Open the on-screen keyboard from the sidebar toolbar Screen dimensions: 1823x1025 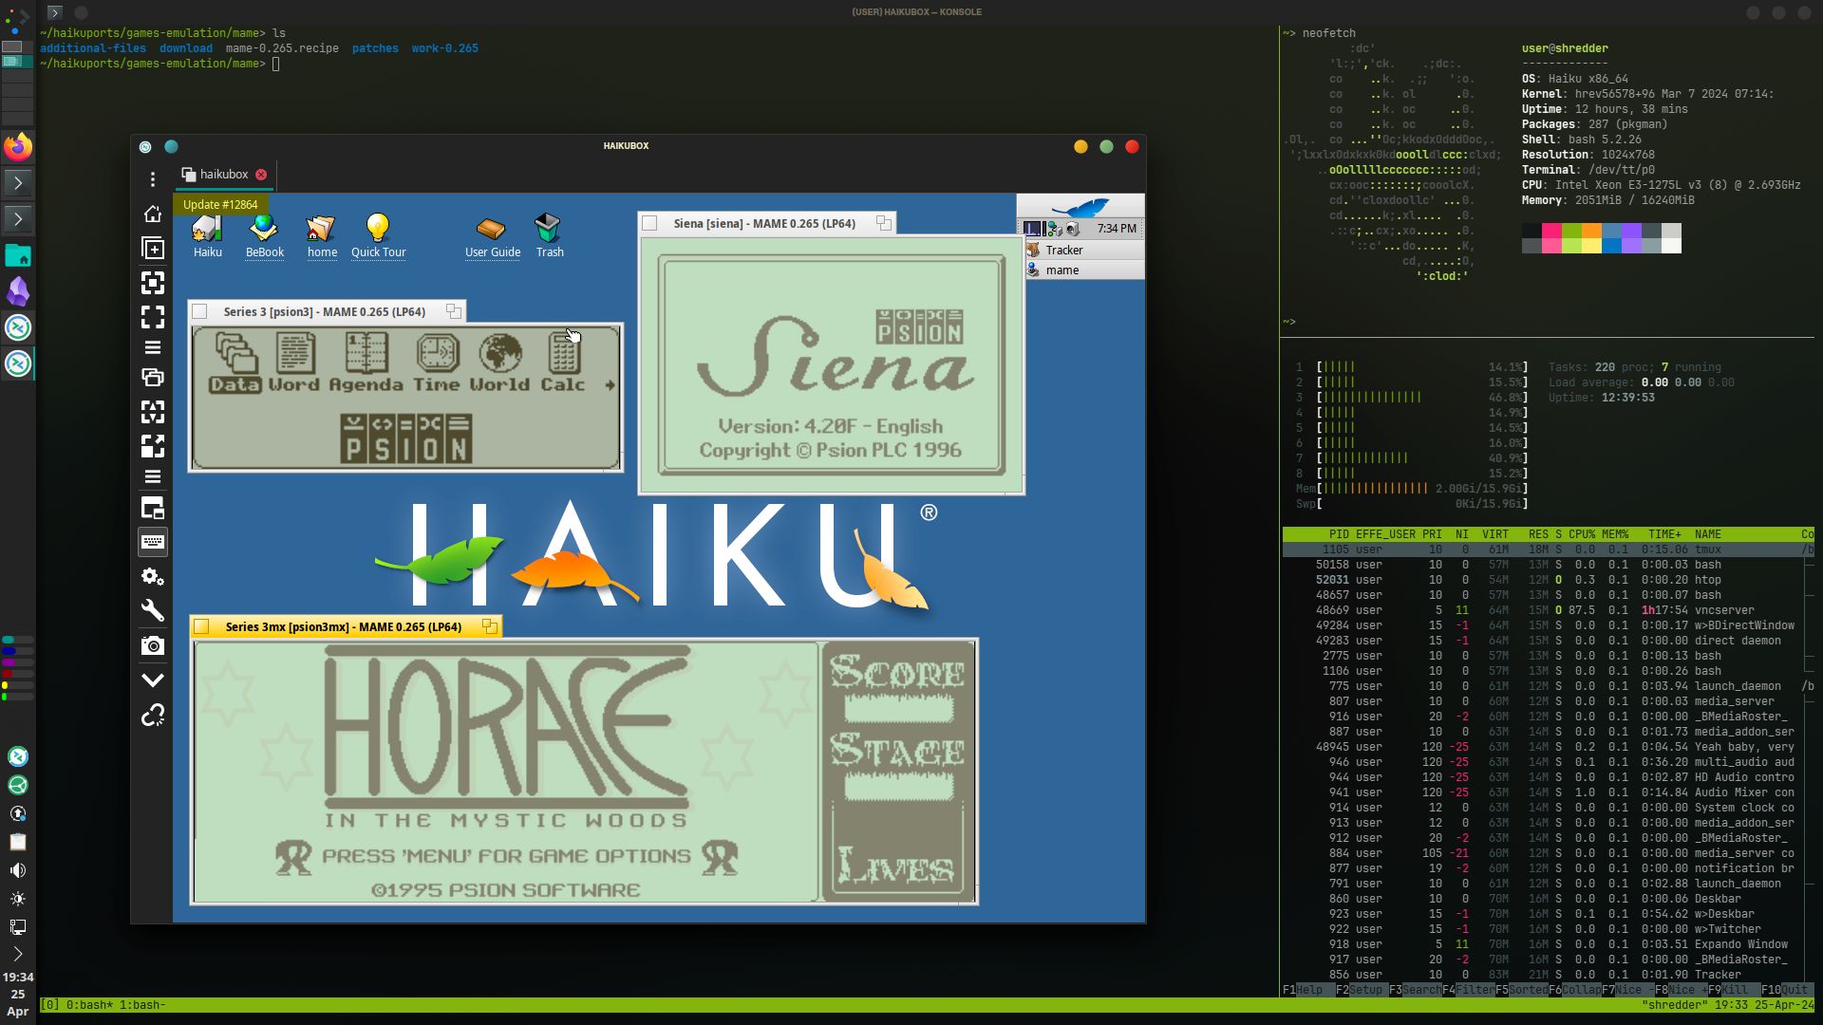coord(152,542)
